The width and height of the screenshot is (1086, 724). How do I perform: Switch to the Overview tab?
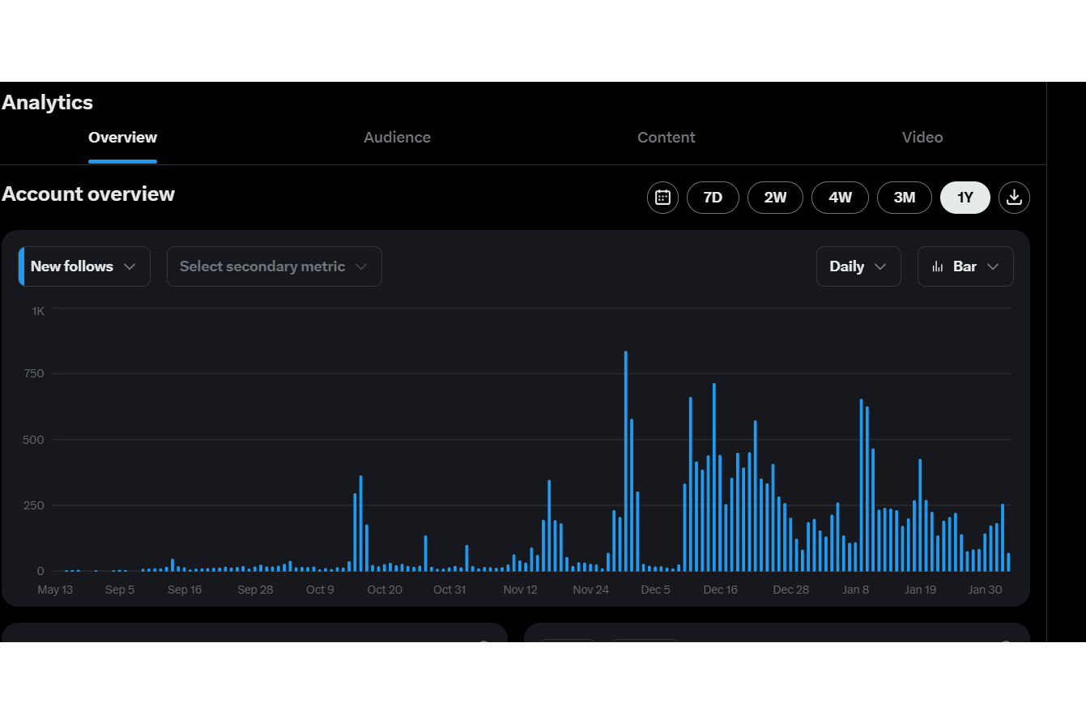tap(122, 138)
